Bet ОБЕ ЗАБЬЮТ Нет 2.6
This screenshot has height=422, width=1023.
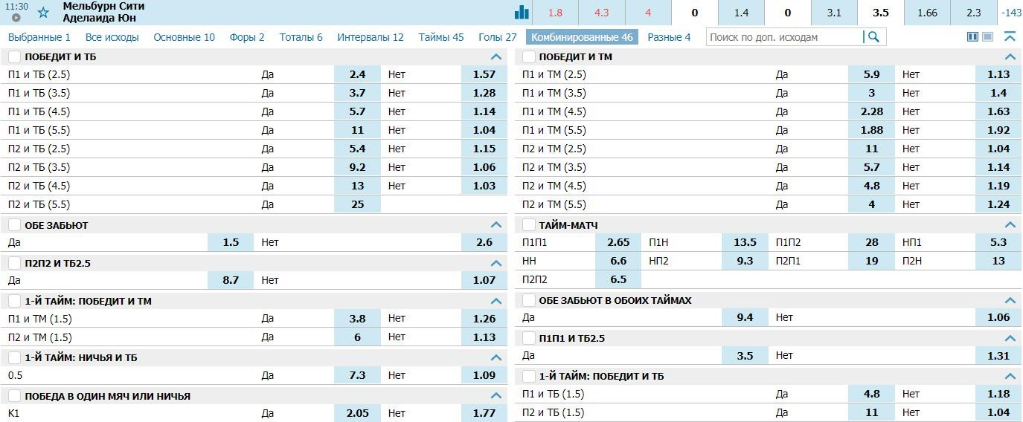484,242
